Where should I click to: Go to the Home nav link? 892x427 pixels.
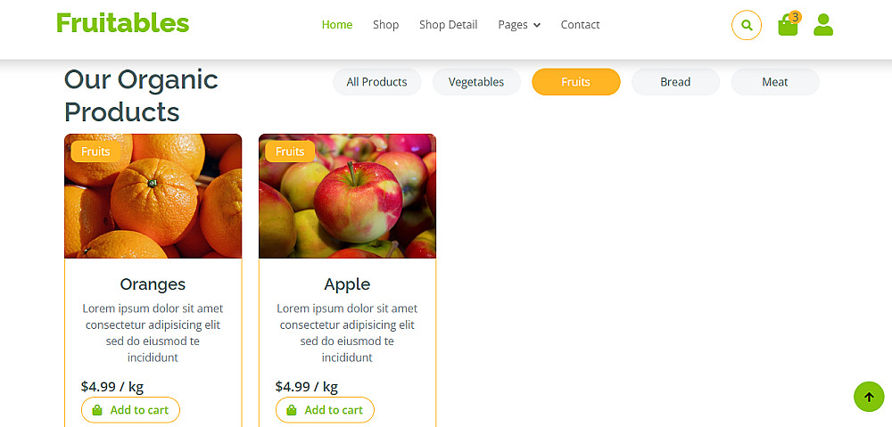click(x=337, y=25)
